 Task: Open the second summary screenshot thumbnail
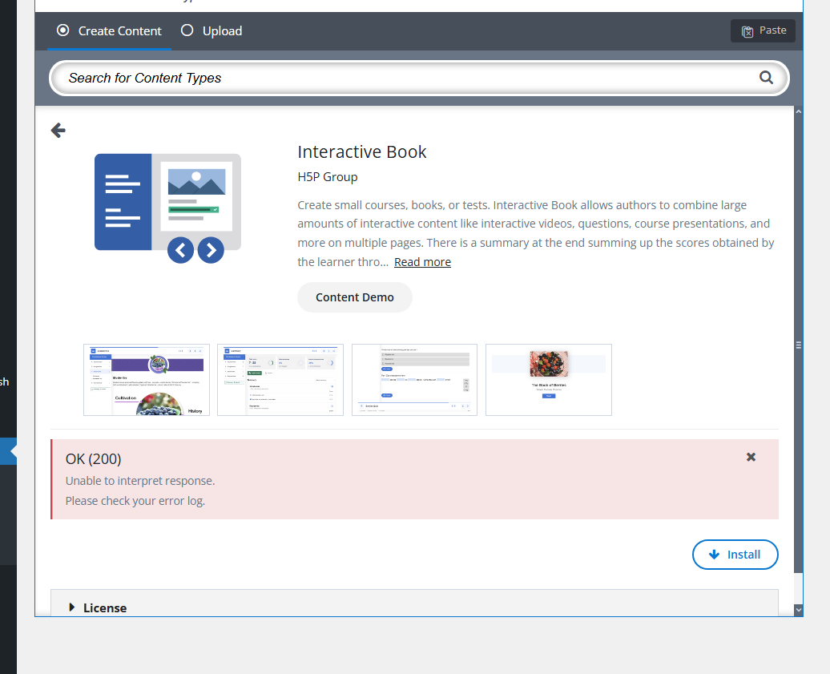280,380
